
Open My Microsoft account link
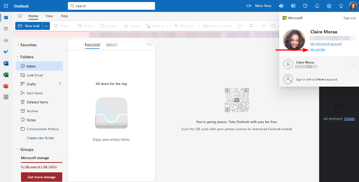pyautogui.click(x=326, y=43)
